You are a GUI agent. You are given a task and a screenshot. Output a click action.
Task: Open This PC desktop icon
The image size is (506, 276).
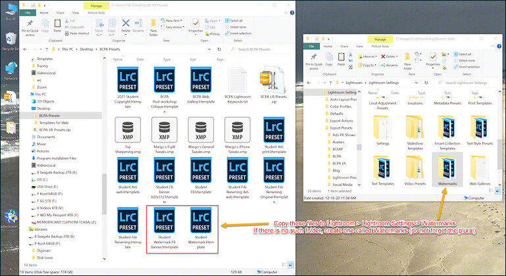[11, 12]
